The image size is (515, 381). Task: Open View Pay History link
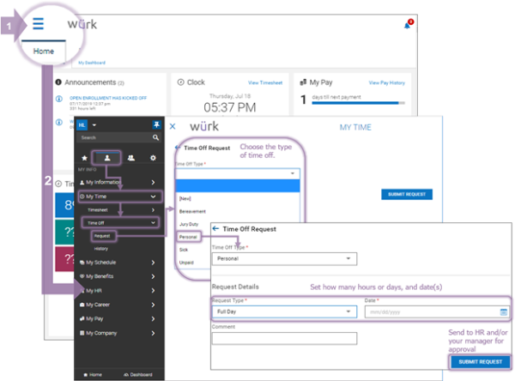386,82
